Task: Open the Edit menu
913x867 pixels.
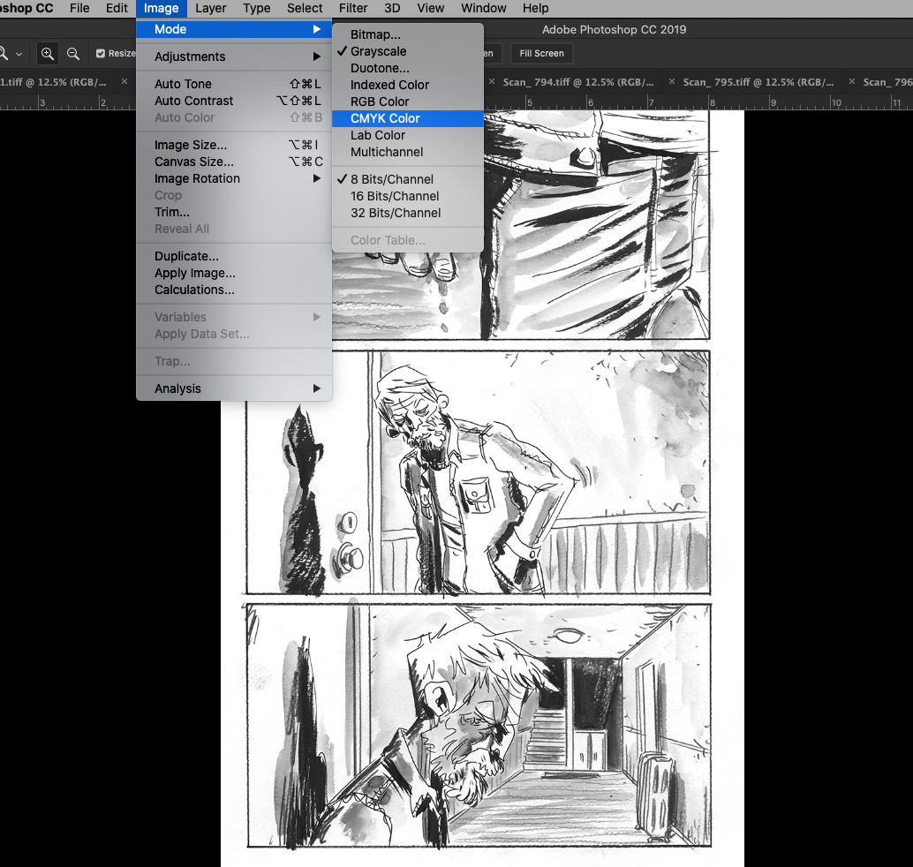Action: pos(117,8)
